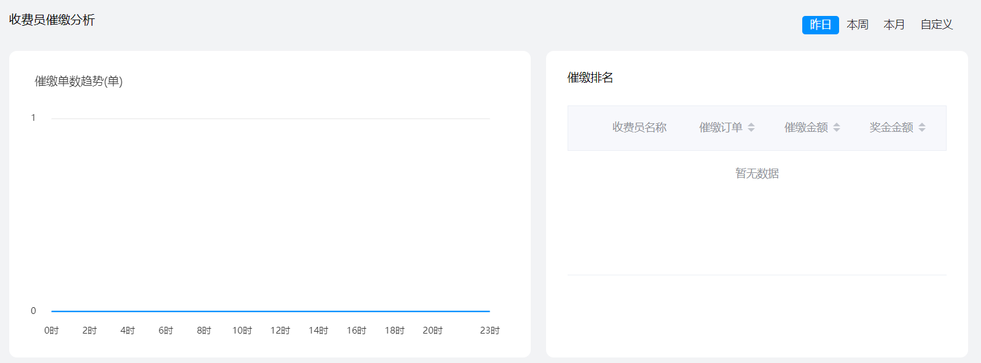Sort 奖金金额 ascending with up caret

click(922, 124)
